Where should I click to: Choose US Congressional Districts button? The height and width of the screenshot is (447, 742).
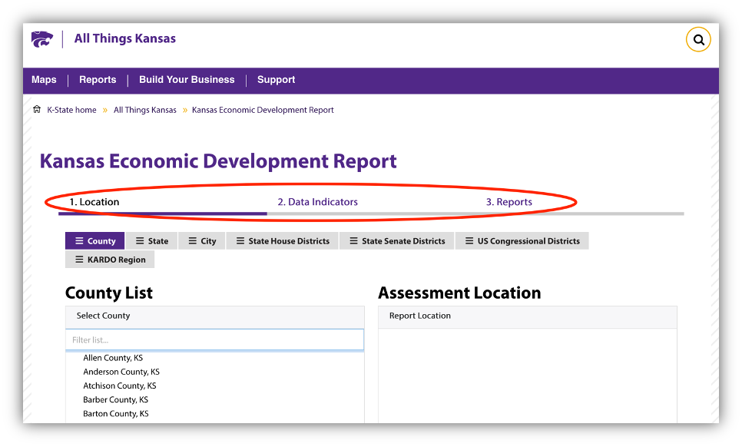(x=522, y=240)
